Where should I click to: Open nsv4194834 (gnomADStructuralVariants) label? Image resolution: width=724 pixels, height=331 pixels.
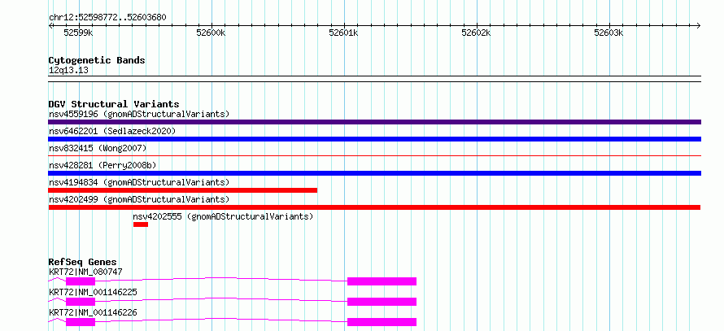(139, 182)
